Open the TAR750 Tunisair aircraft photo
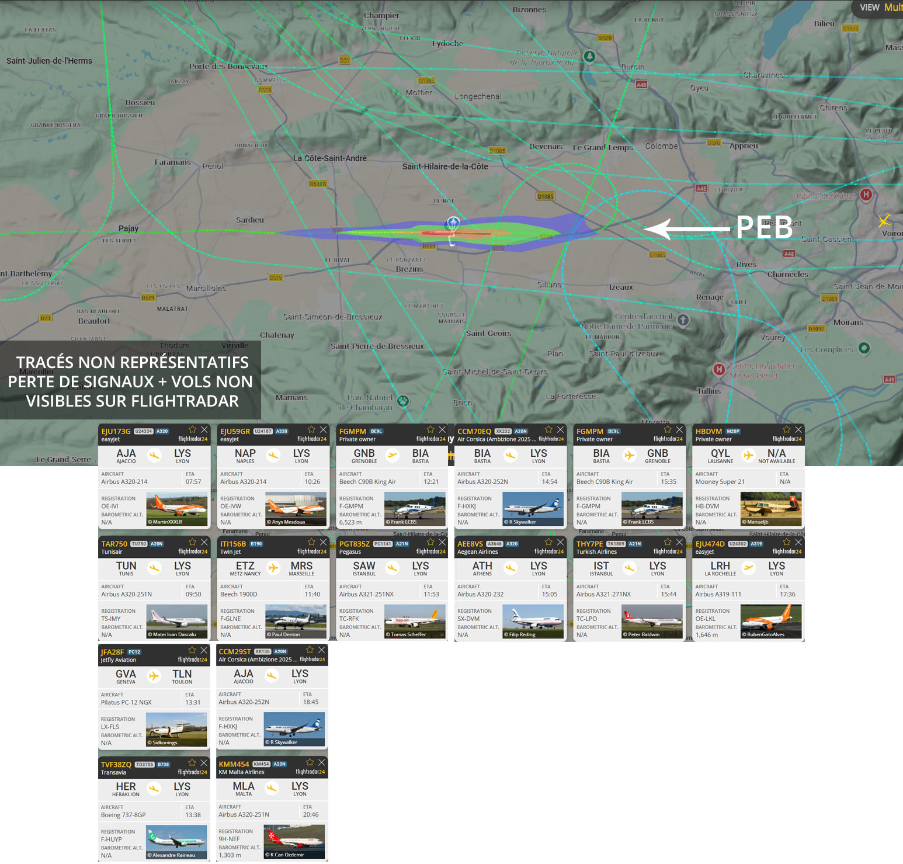Screen dimensions: 903x864 click(x=176, y=622)
